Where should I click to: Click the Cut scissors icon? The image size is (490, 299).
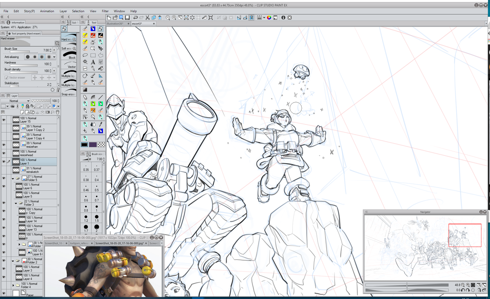click(x=148, y=18)
